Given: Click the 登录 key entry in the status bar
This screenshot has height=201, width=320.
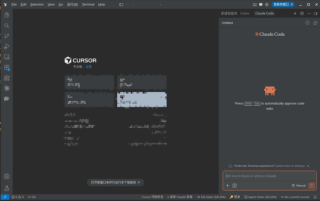Looking at the screenshot, I should pos(235,197).
